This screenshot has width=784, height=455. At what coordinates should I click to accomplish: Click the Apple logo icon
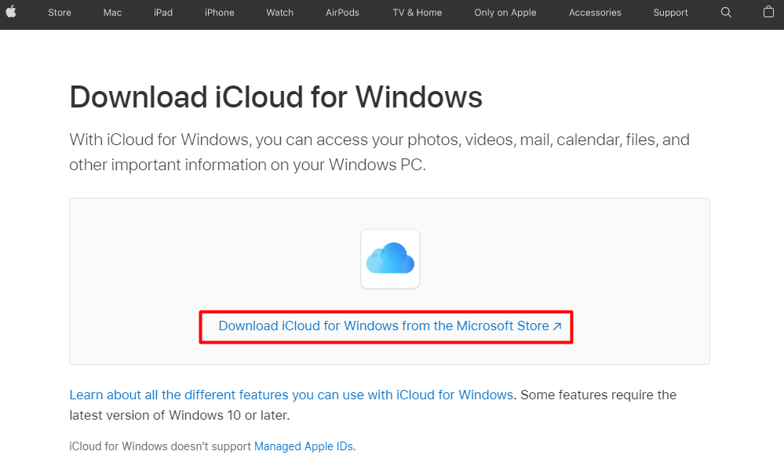[11, 12]
